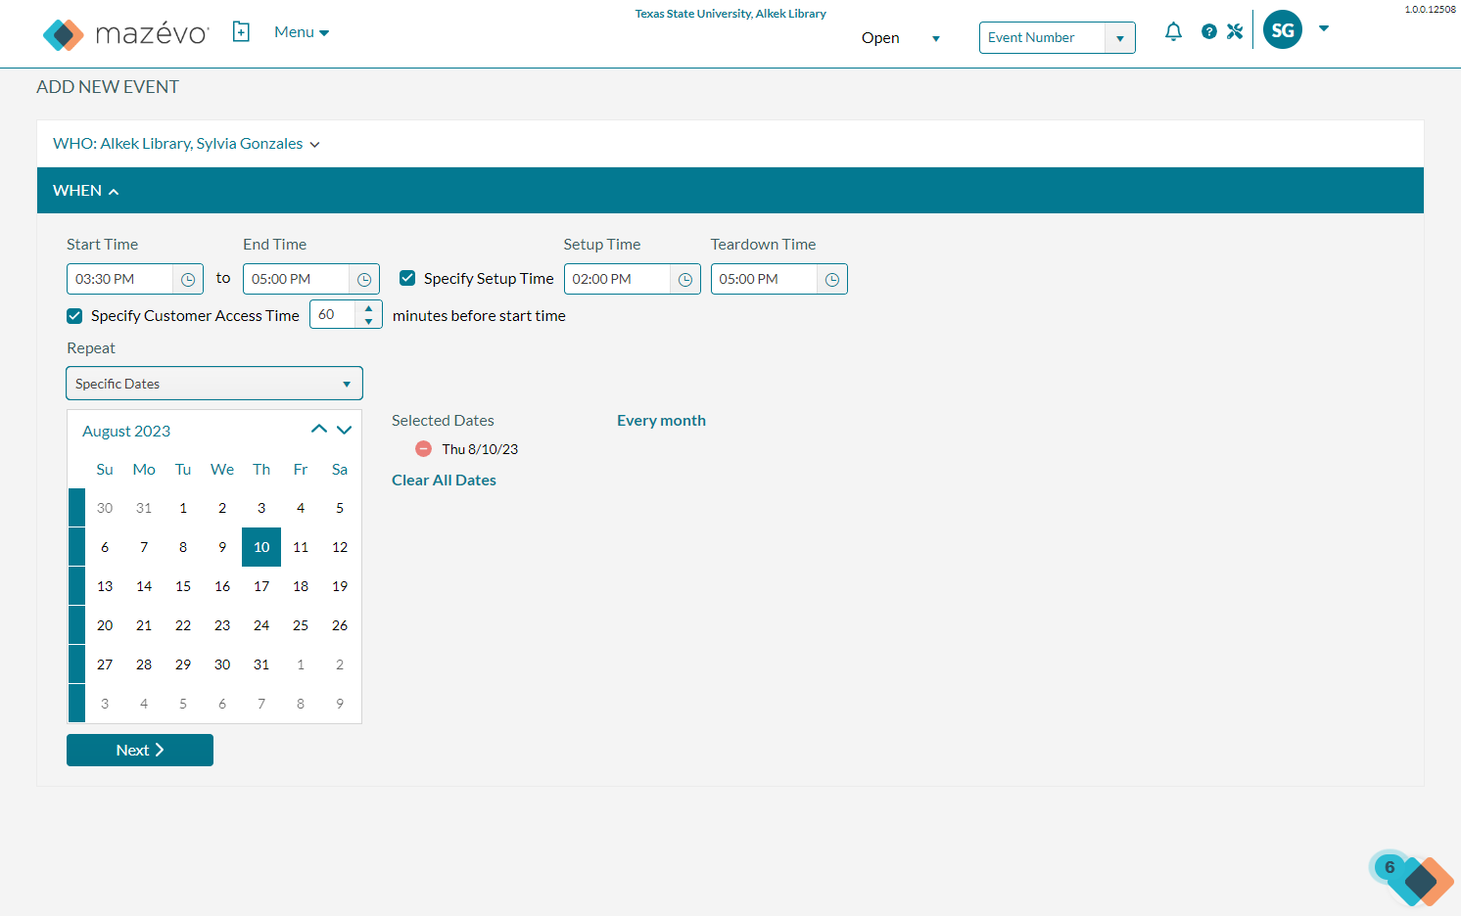
Task: Click the End Time input field
Action: [297, 279]
